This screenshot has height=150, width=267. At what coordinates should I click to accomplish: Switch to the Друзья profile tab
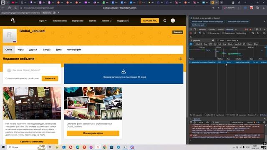(x=33, y=50)
